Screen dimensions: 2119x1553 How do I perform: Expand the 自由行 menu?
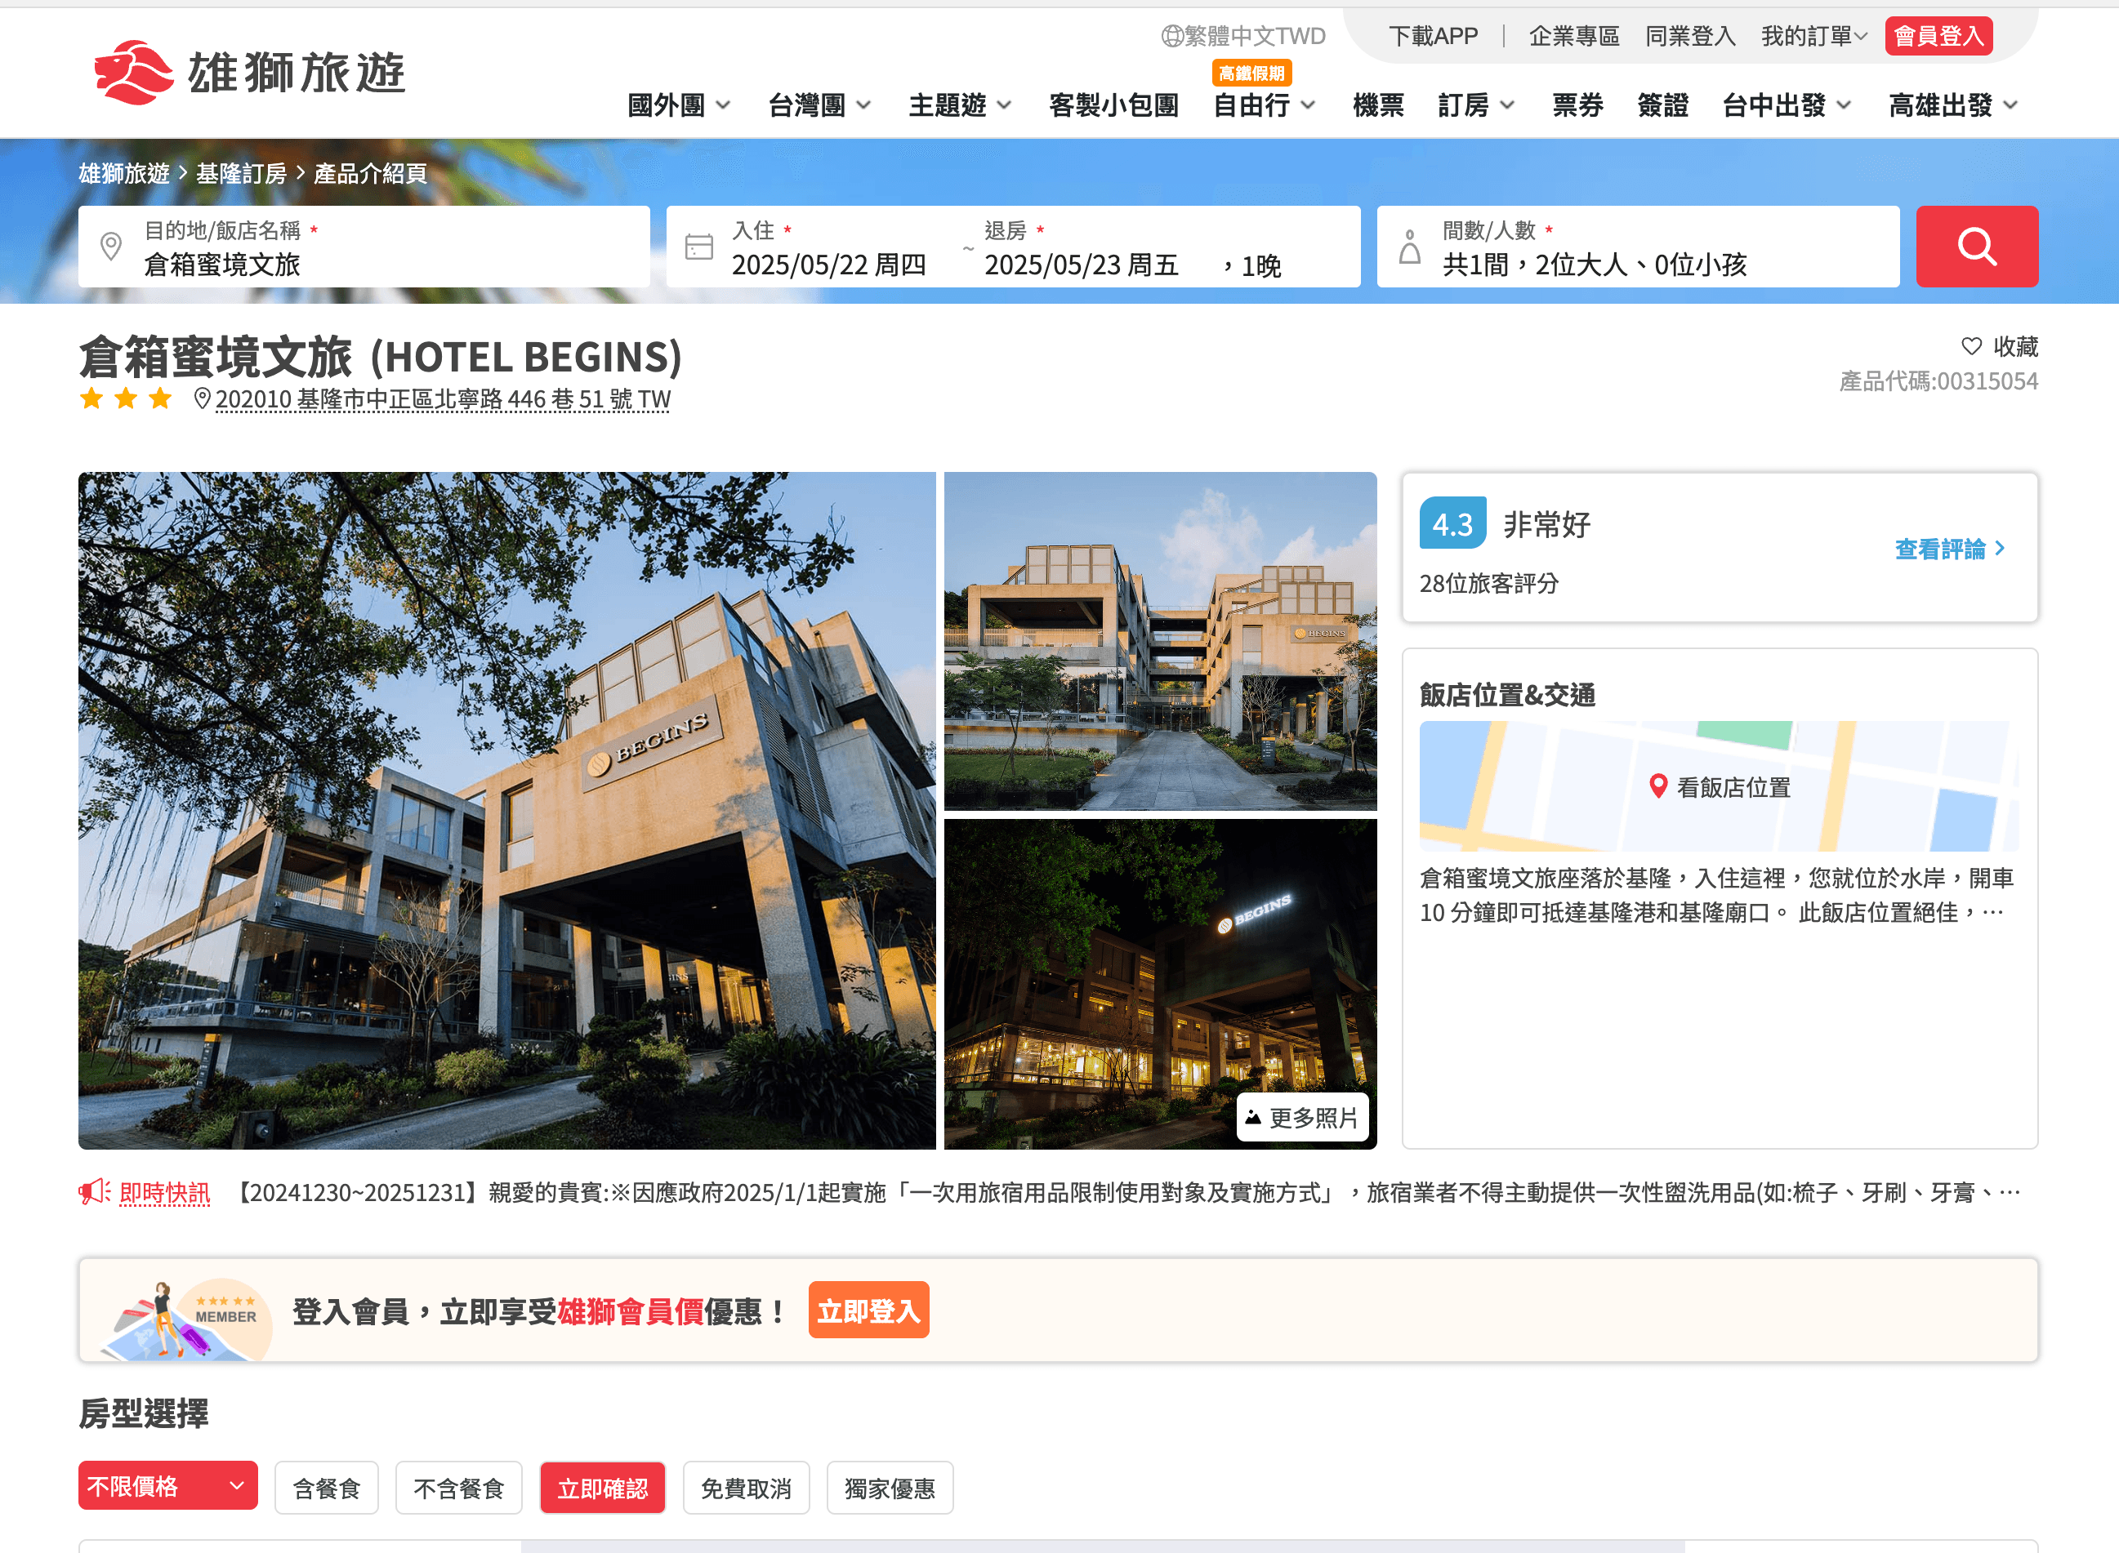pos(1265,105)
